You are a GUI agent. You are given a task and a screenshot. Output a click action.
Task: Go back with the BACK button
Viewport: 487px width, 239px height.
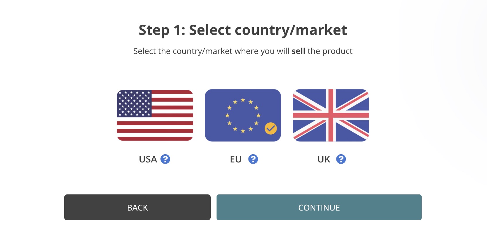(137, 207)
